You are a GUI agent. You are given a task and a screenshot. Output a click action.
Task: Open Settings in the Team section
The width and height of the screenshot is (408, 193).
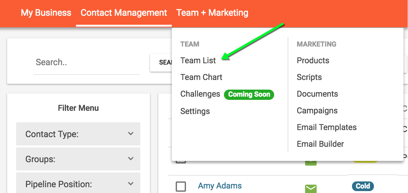pyautogui.click(x=195, y=111)
